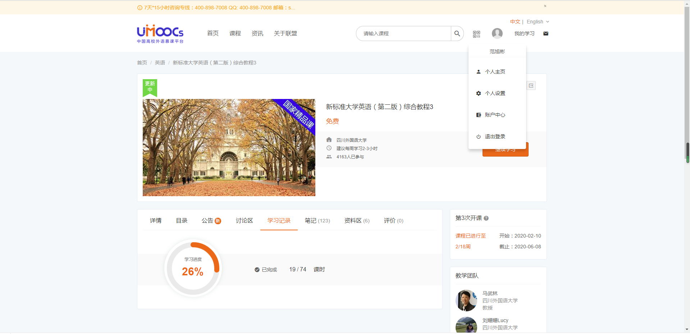Click the small icon button at the card's top right
This screenshot has height=334, width=690.
[x=531, y=86]
